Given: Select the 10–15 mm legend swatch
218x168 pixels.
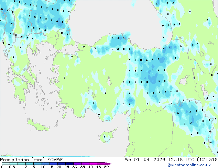Looking at the screenshot, I should click(46, 164).
